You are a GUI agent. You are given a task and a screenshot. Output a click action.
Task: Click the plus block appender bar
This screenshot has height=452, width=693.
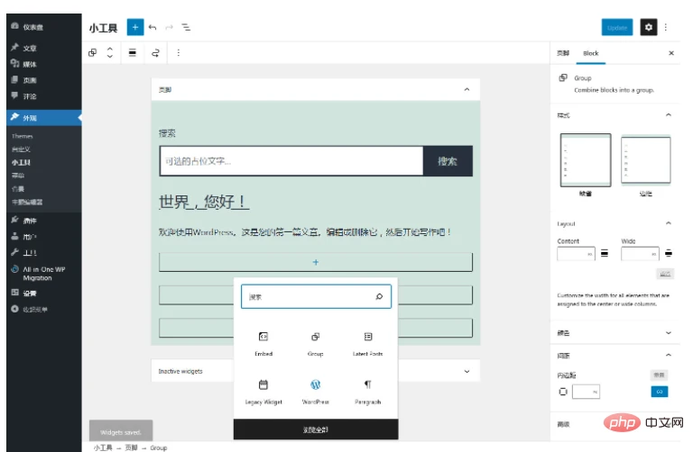coord(316,262)
